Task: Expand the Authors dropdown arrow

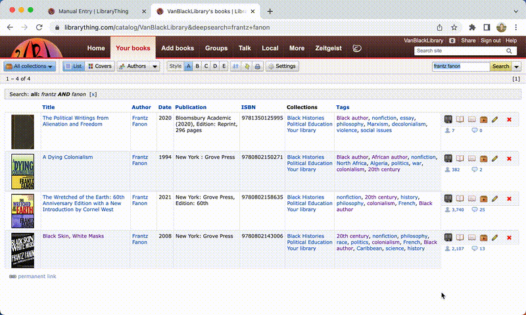Action: pos(155,66)
